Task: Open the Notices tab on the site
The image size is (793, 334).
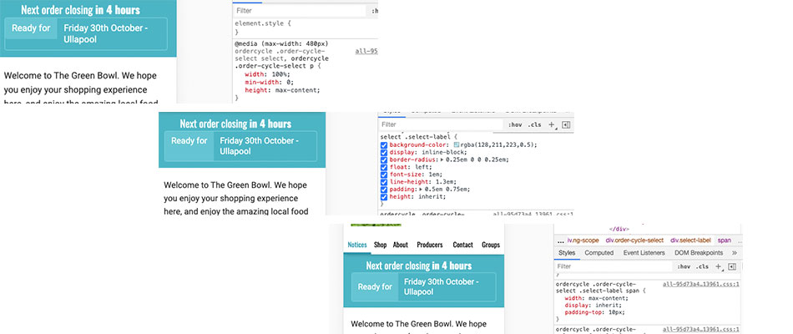Action: click(357, 245)
